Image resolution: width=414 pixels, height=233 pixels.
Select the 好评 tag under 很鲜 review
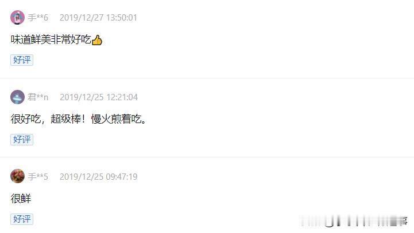pos(22,219)
